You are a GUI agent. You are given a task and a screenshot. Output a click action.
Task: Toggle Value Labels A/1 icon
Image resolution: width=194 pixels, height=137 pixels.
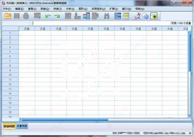[137, 16]
